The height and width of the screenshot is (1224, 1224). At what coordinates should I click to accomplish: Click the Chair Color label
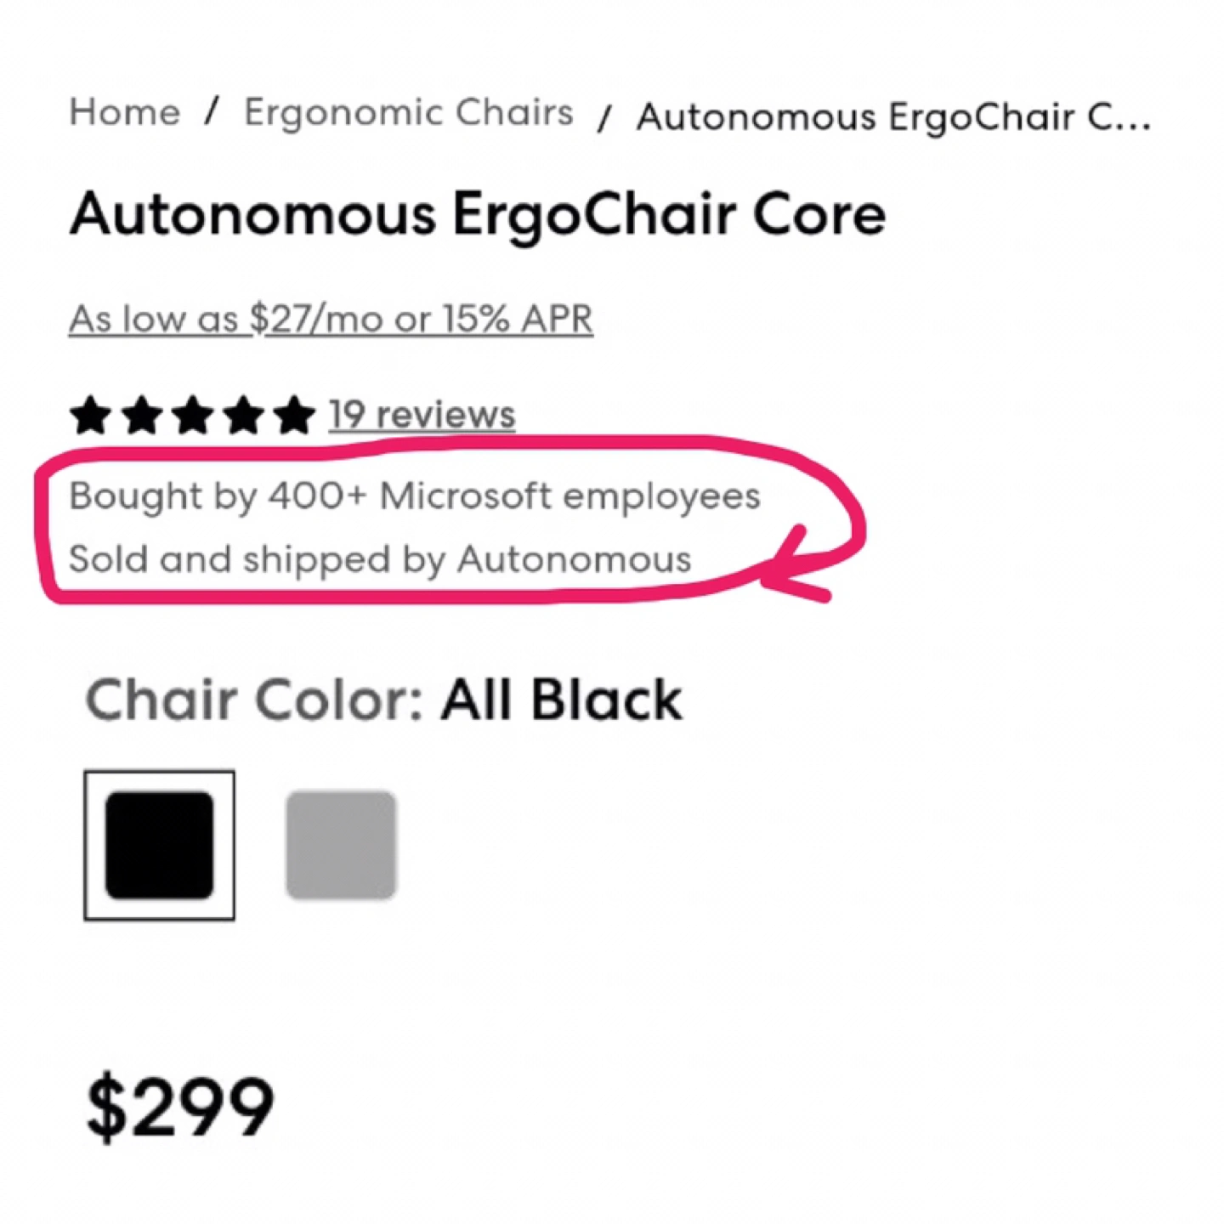click(253, 700)
